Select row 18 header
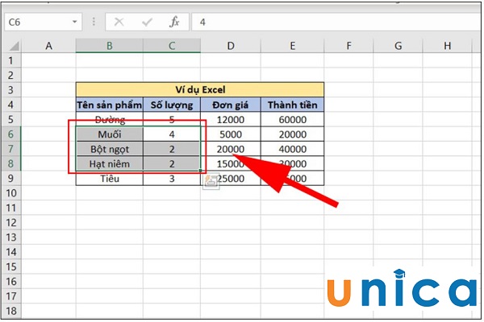The width and height of the screenshot is (484, 322). click(x=11, y=311)
